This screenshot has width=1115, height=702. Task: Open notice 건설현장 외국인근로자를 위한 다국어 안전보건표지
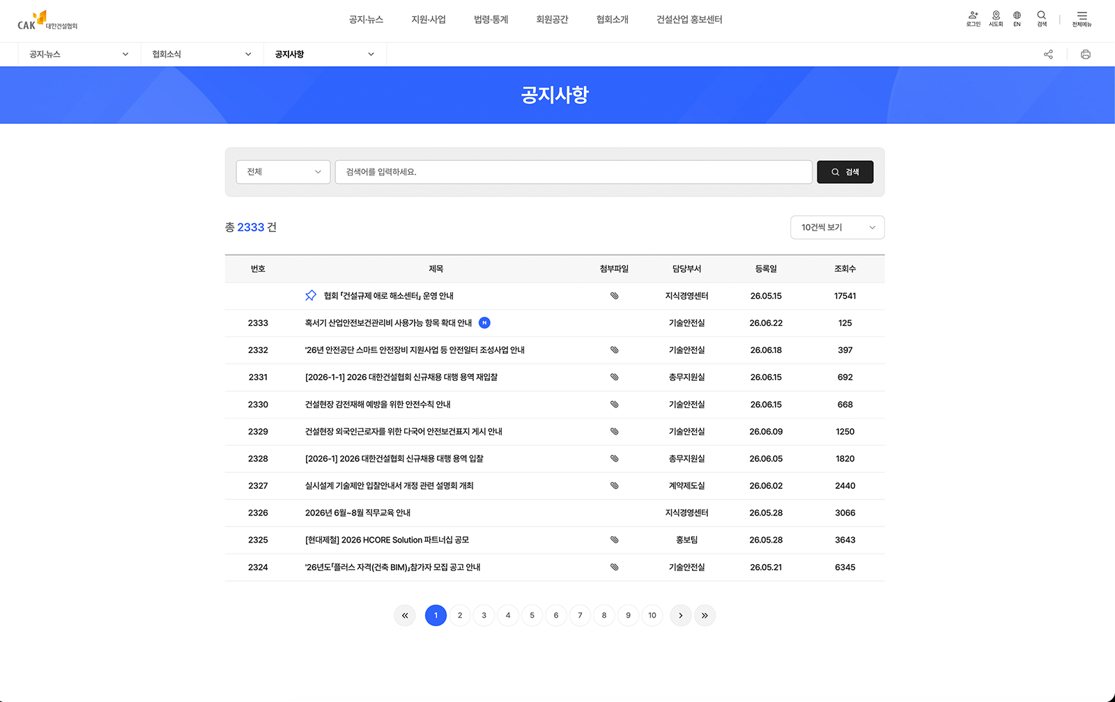tap(403, 432)
